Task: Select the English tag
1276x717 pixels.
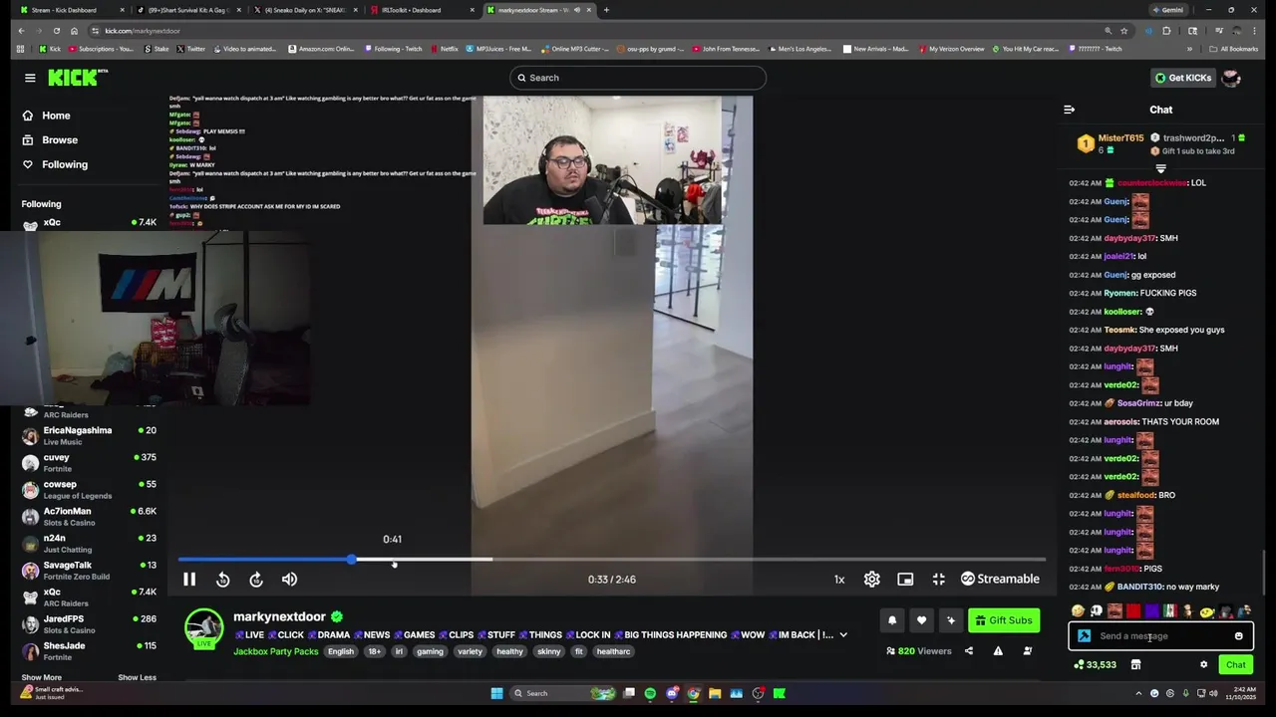Action: (x=341, y=651)
